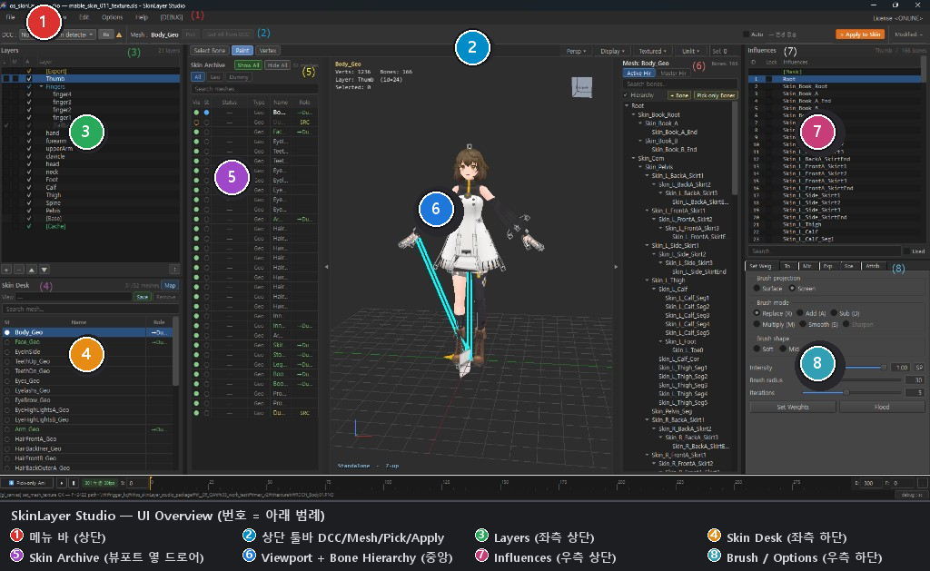Image resolution: width=930 pixels, height=571 pixels.
Task: Remove layer with the minus icon
Action: pyautogui.click(x=19, y=270)
